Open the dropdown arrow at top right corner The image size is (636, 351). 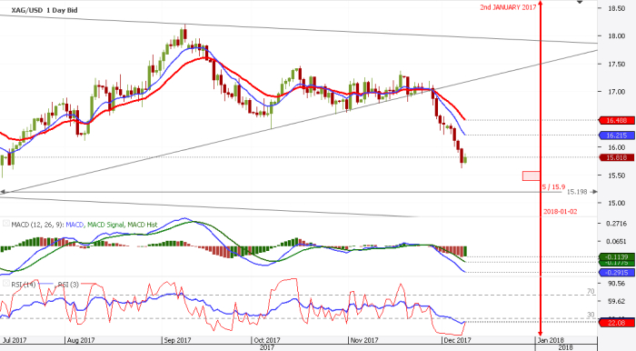click(580, 2)
